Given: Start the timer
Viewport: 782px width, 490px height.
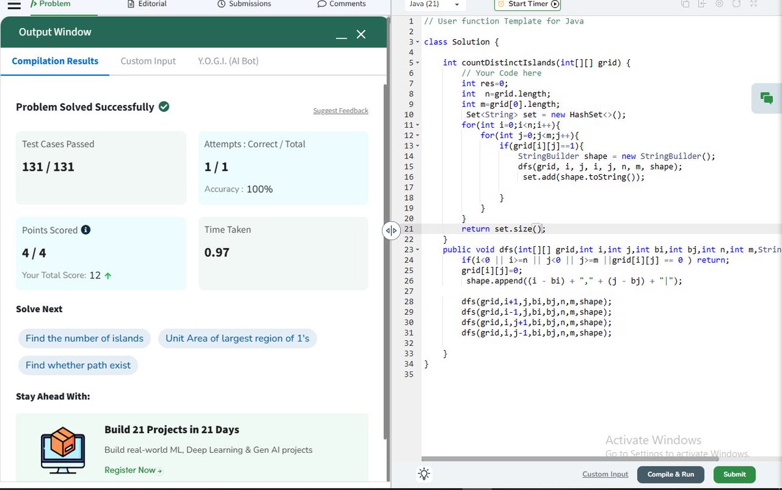Looking at the screenshot, I should click(x=528, y=4).
